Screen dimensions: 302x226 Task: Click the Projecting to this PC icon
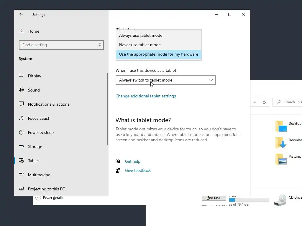coord(21,189)
